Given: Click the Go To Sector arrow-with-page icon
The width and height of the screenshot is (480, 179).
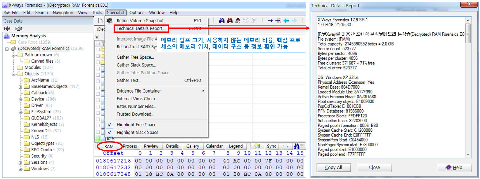Looking at the screenshot, I should click(278, 20).
